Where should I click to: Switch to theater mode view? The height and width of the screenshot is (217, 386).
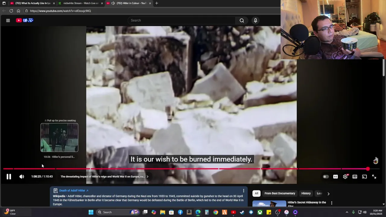click(x=355, y=177)
